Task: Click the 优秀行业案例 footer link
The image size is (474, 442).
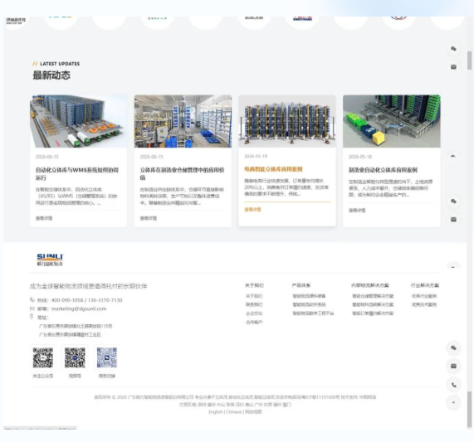Action: point(424,296)
